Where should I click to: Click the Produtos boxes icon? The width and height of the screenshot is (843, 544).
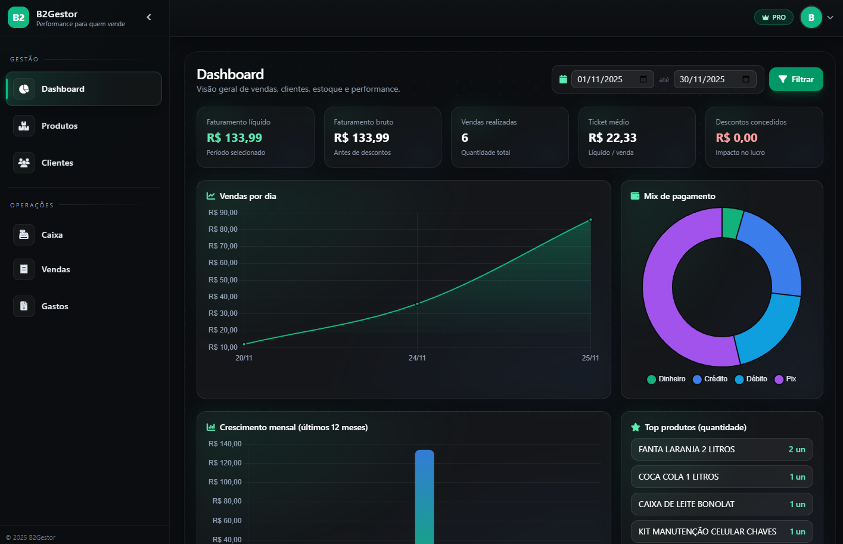click(x=24, y=126)
